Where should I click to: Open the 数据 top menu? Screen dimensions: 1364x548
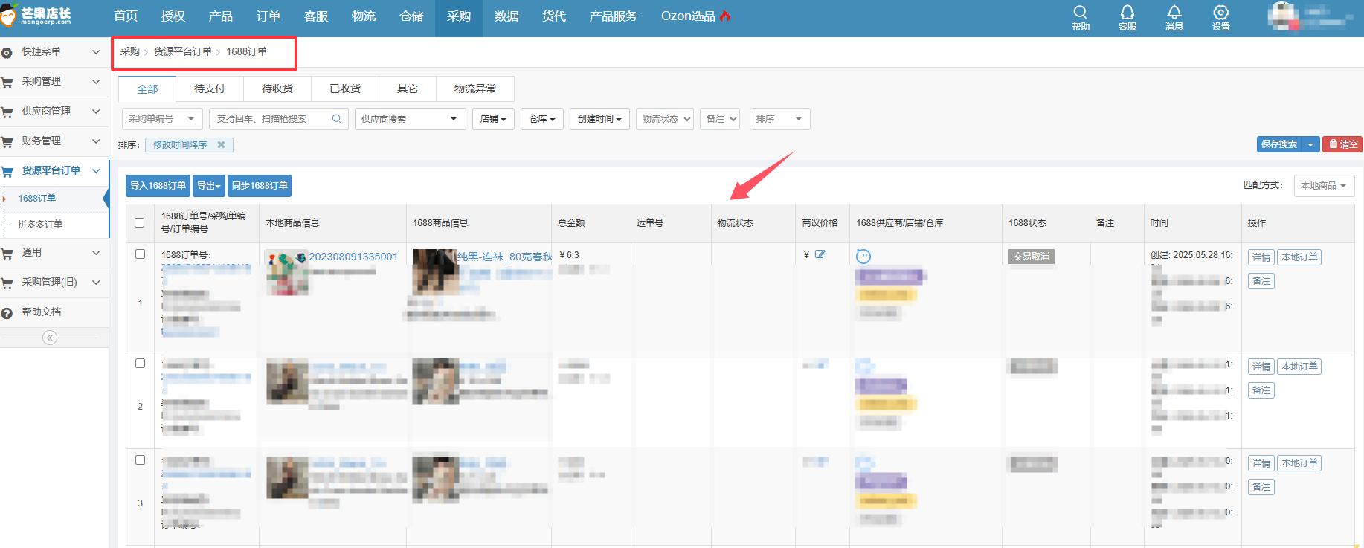click(x=506, y=16)
